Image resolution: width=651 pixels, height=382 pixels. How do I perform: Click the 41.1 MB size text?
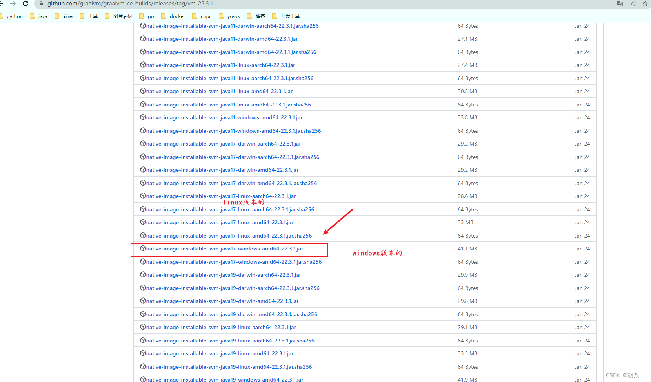pyautogui.click(x=467, y=249)
